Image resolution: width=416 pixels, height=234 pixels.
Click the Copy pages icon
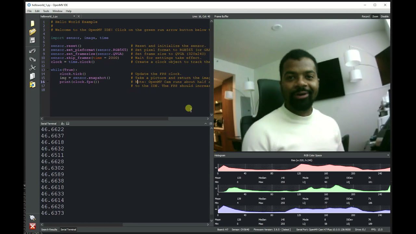coord(32,76)
